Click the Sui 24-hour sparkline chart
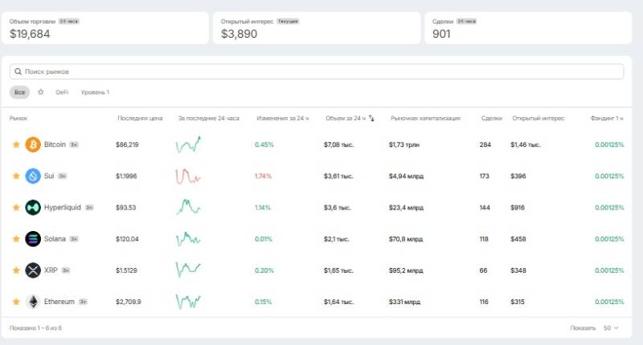Viewport: 643px width, 345px height. pyautogui.click(x=188, y=176)
